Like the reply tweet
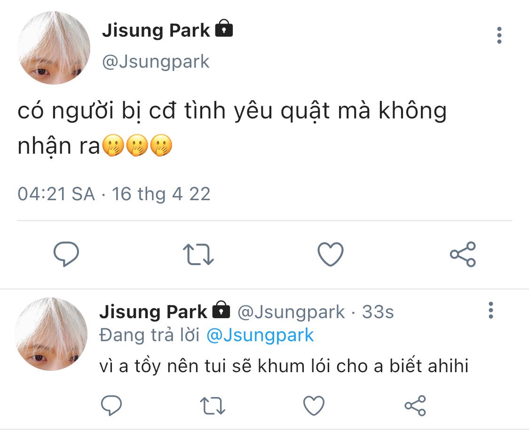The height and width of the screenshot is (430, 529). pos(314,405)
